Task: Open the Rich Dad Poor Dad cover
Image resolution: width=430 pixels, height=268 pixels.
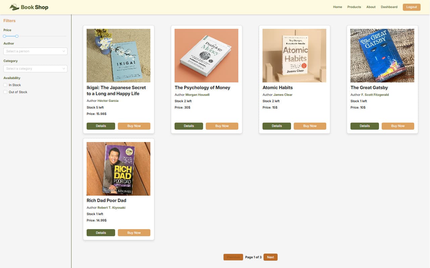Action: tap(118, 169)
